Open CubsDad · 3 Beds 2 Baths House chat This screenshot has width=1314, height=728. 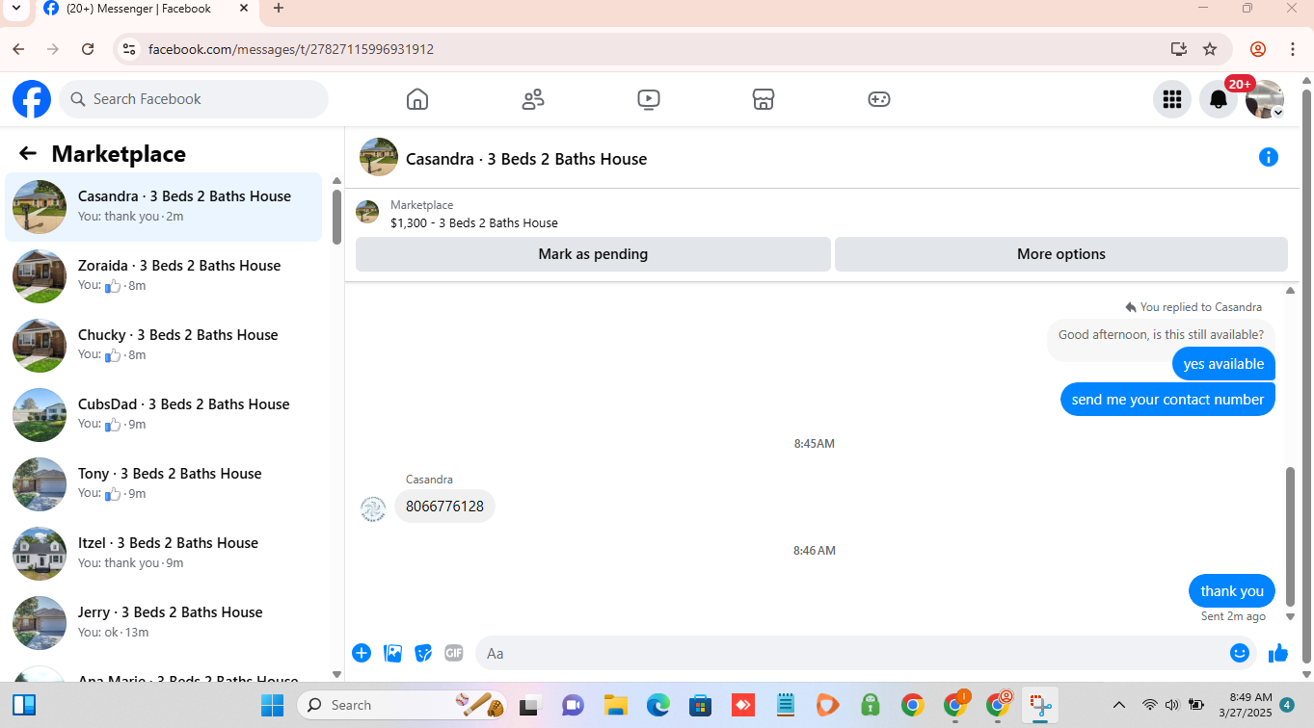[164, 415]
